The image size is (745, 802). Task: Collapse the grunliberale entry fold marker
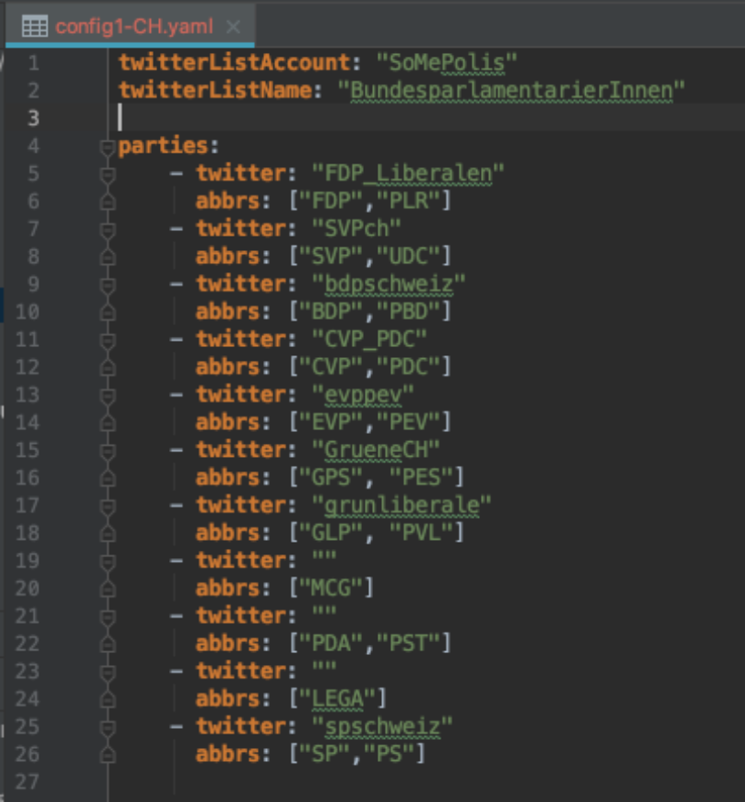click(108, 505)
